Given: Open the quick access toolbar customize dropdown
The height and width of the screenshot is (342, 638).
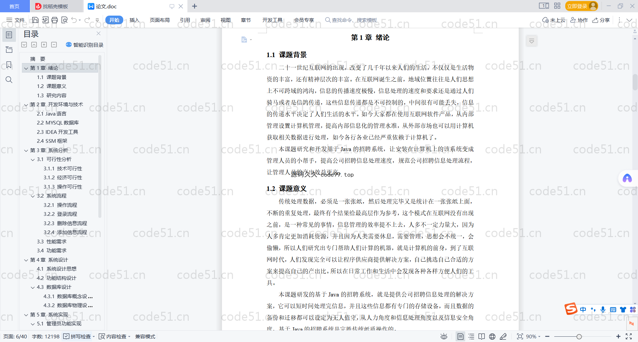Looking at the screenshot, I should (x=97, y=20).
